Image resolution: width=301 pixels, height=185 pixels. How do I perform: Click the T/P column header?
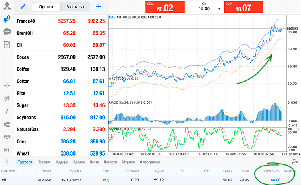pyautogui.click(x=206, y=171)
